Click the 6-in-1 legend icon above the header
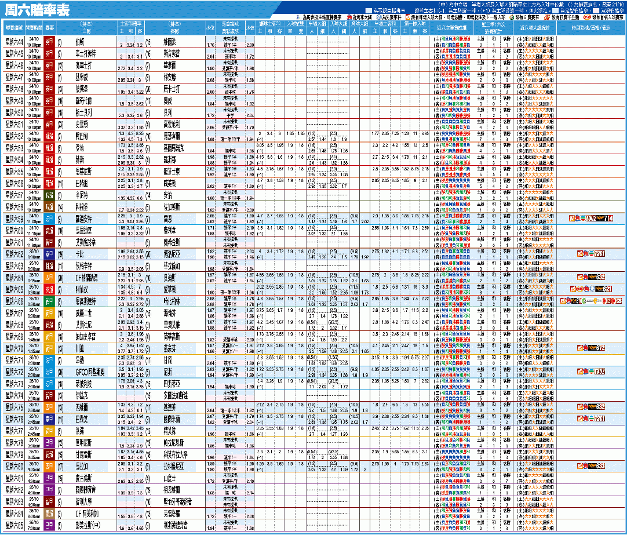 pos(512,17)
